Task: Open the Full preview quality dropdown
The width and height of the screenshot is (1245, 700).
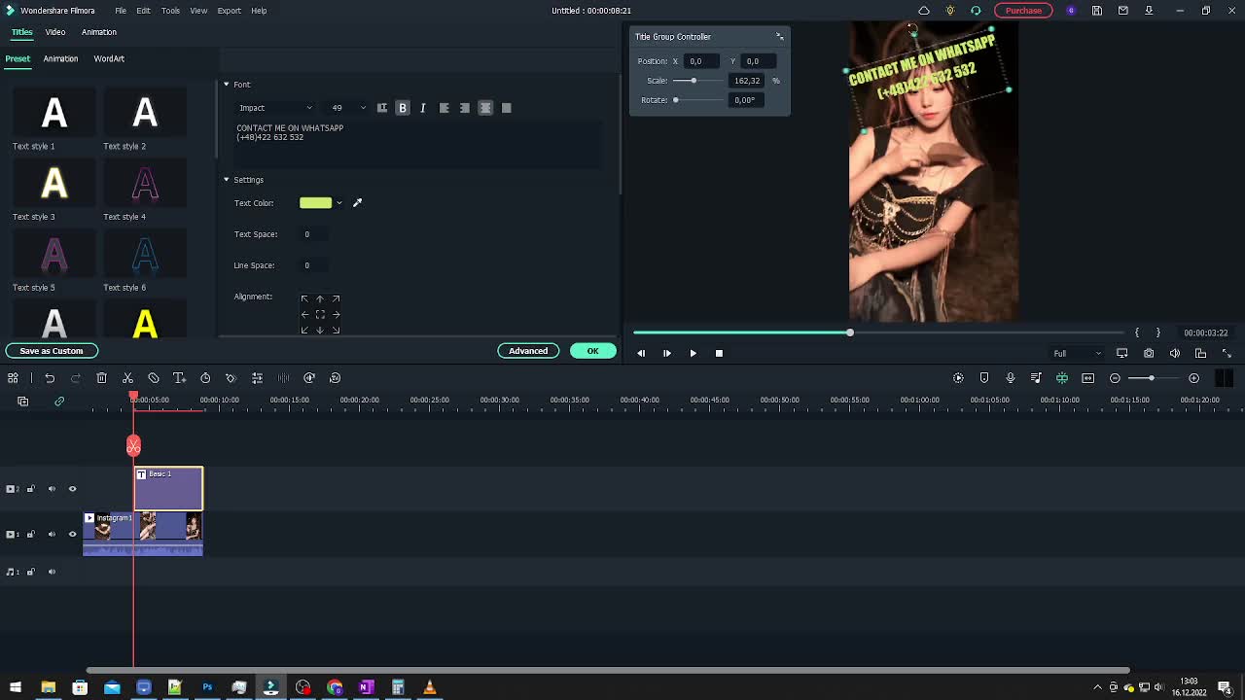Action: coord(1074,353)
